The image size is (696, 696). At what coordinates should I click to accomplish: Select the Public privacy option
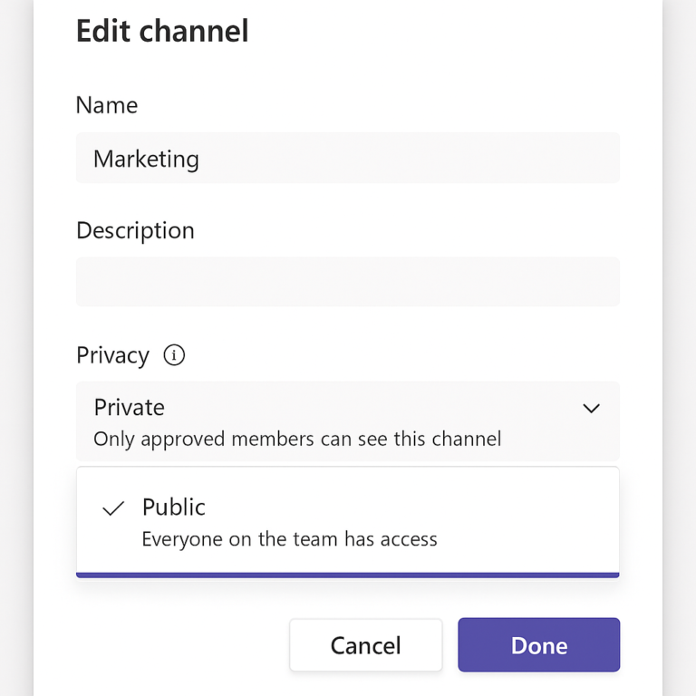[348, 520]
